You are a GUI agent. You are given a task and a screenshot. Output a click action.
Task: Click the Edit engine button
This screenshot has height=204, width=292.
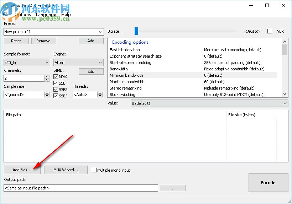91,71
